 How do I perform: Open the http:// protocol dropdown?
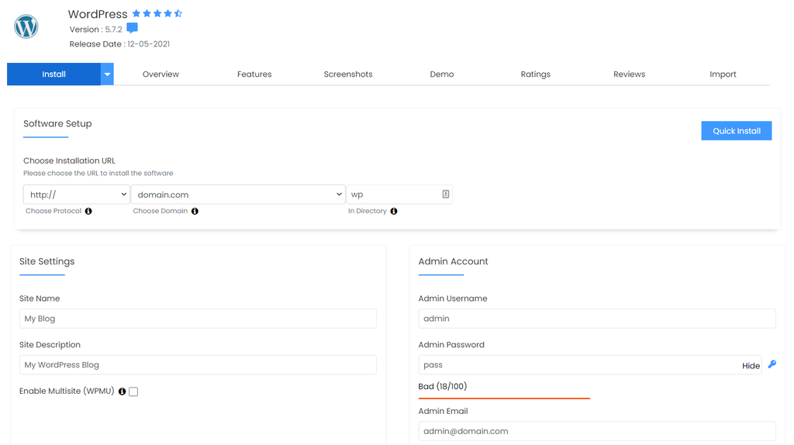(76, 195)
